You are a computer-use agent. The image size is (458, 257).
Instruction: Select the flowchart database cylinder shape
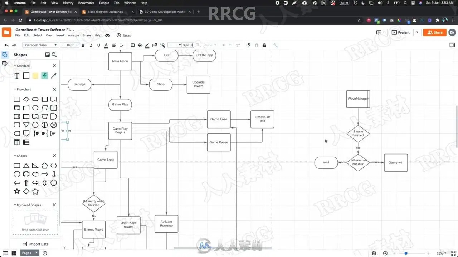click(54, 108)
